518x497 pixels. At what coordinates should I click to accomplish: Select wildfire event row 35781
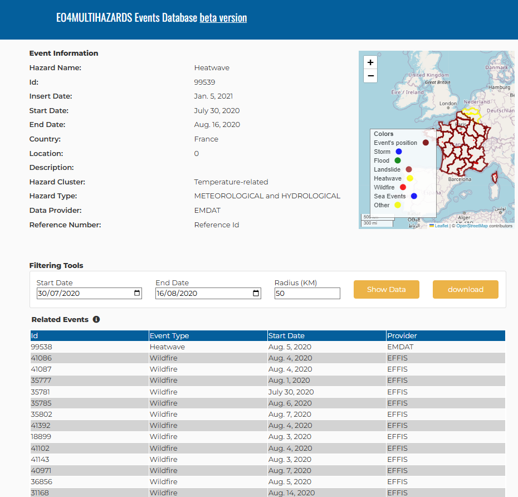[267, 392]
